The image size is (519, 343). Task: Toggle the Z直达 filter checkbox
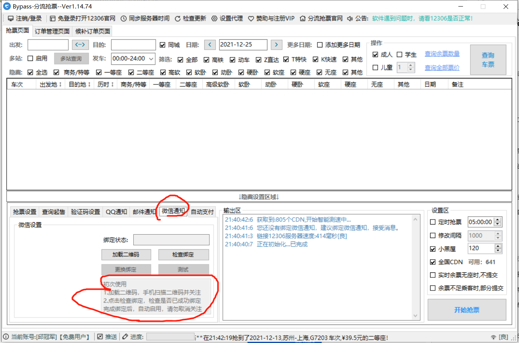(x=259, y=59)
